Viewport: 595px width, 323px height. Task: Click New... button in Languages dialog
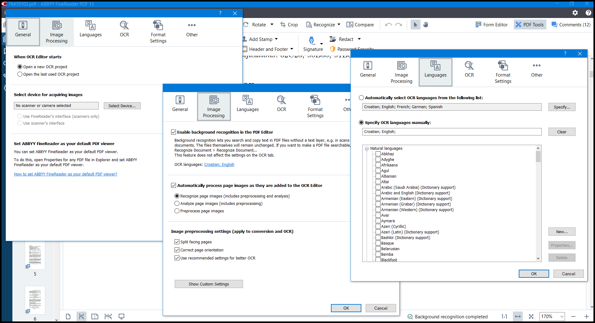pos(562,232)
